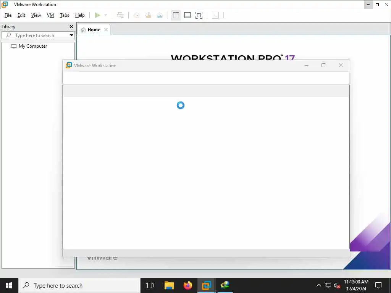The image size is (391, 293).
Task: Select My Computer in Library tree
Action: (29, 46)
